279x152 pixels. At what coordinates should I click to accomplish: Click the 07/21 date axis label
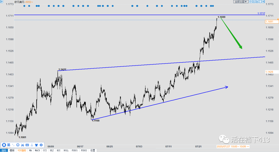198,147
